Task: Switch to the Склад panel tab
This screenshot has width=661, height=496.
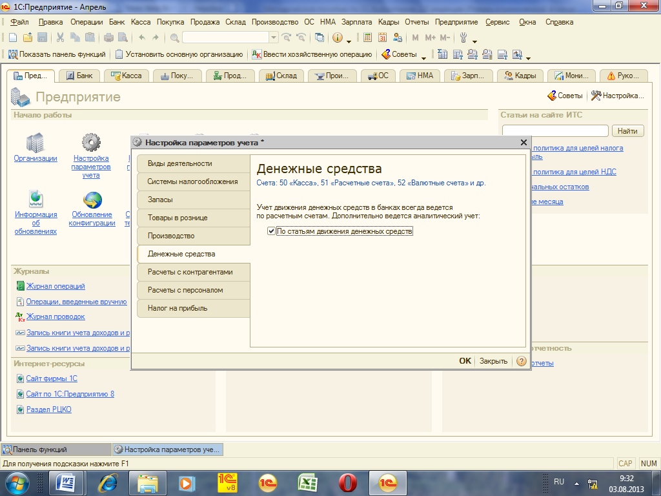Action: 281,76
